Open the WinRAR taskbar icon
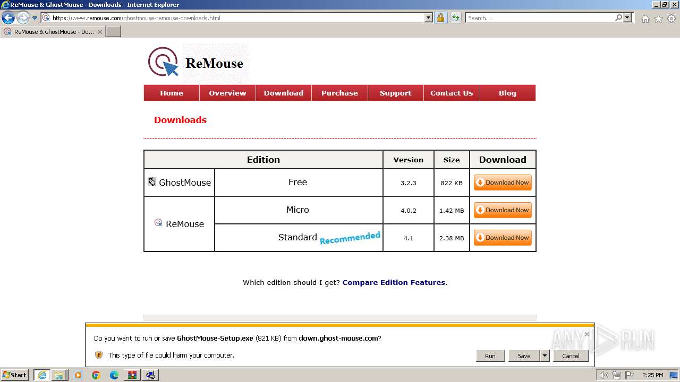This screenshot has width=680, height=382. pos(132,375)
